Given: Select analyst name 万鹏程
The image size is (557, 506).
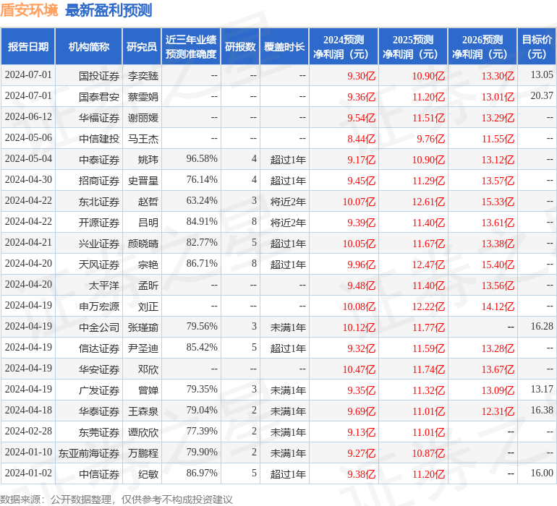Looking at the screenshot, I should 143,453.
